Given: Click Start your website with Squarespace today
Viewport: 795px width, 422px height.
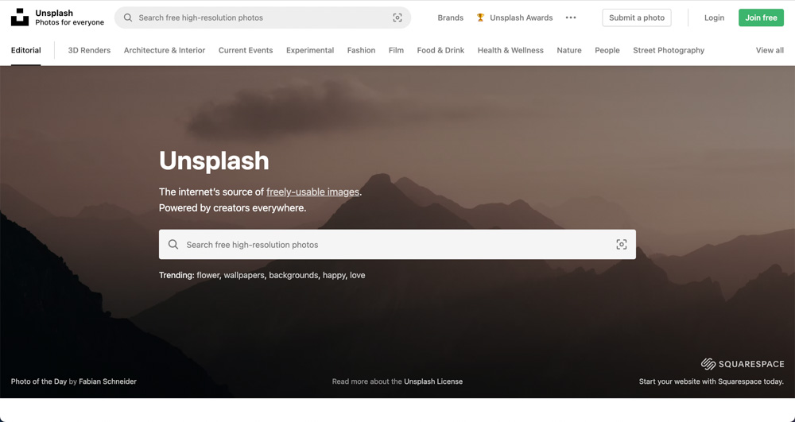Looking at the screenshot, I should point(712,381).
